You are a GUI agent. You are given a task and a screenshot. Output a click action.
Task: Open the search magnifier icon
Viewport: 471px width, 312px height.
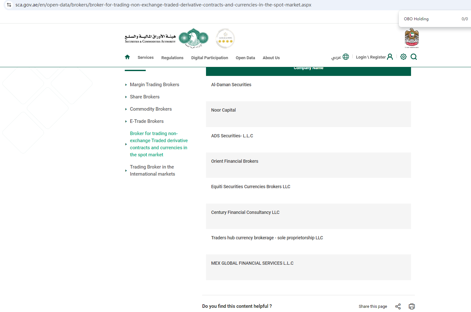pyautogui.click(x=414, y=57)
